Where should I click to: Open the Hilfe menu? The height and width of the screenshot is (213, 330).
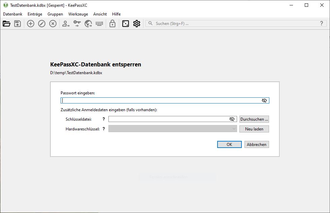pyautogui.click(x=117, y=14)
